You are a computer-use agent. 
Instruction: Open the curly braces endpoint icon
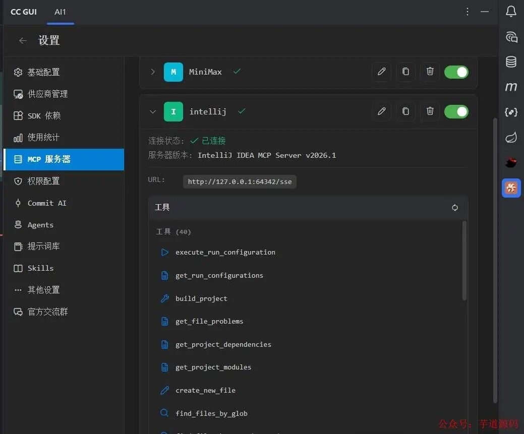click(511, 112)
